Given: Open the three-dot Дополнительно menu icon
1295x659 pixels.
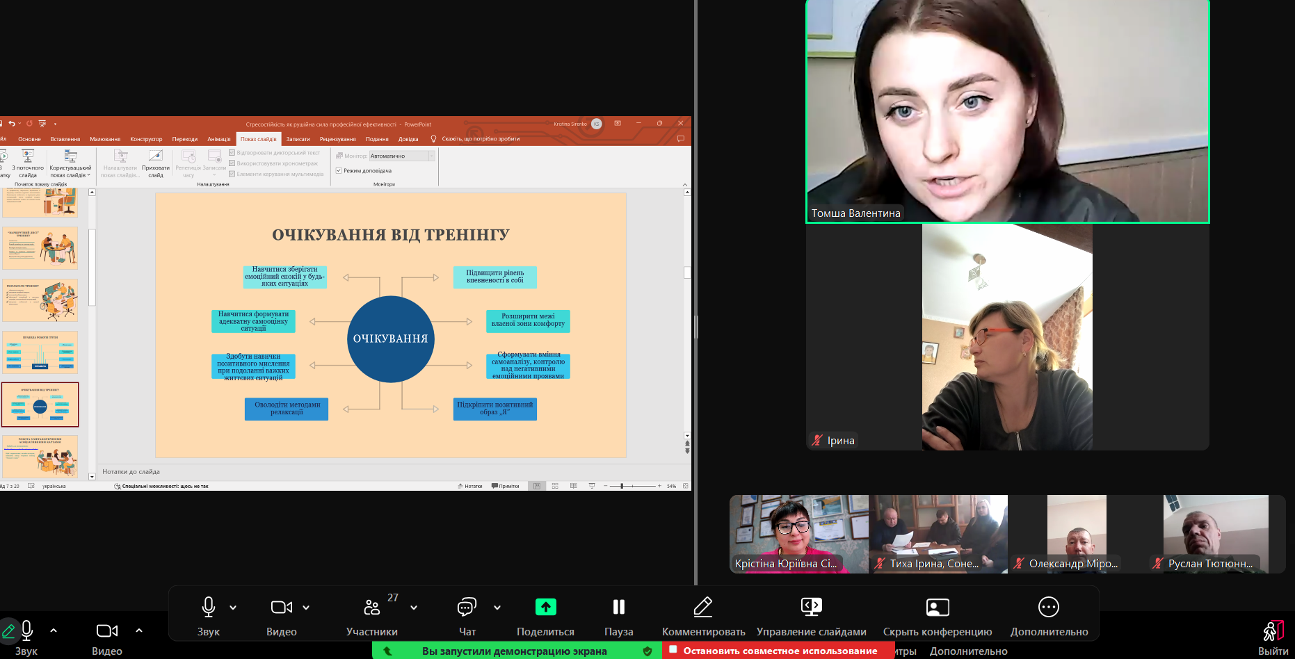Looking at the screenshot, I should (1048, 608).
